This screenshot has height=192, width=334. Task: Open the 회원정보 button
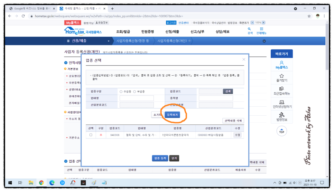coord(102,22)
